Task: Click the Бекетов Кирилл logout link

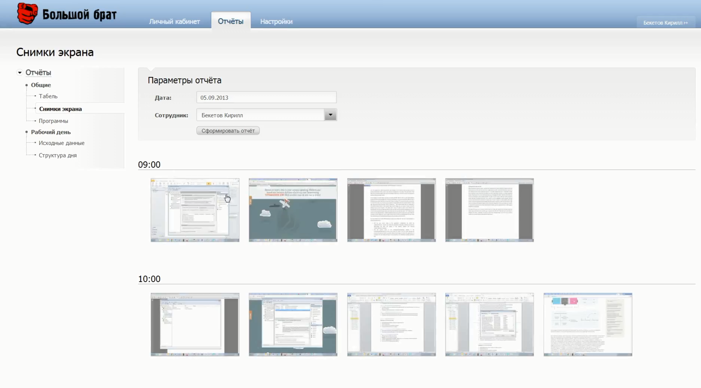Action: (x=665, y=23)
